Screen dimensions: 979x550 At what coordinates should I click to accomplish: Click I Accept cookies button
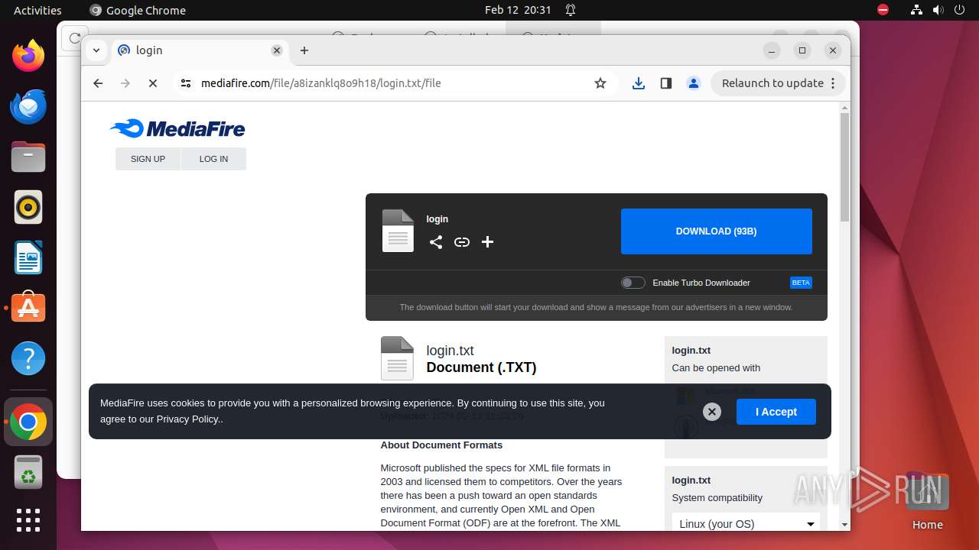pos(776,412)
